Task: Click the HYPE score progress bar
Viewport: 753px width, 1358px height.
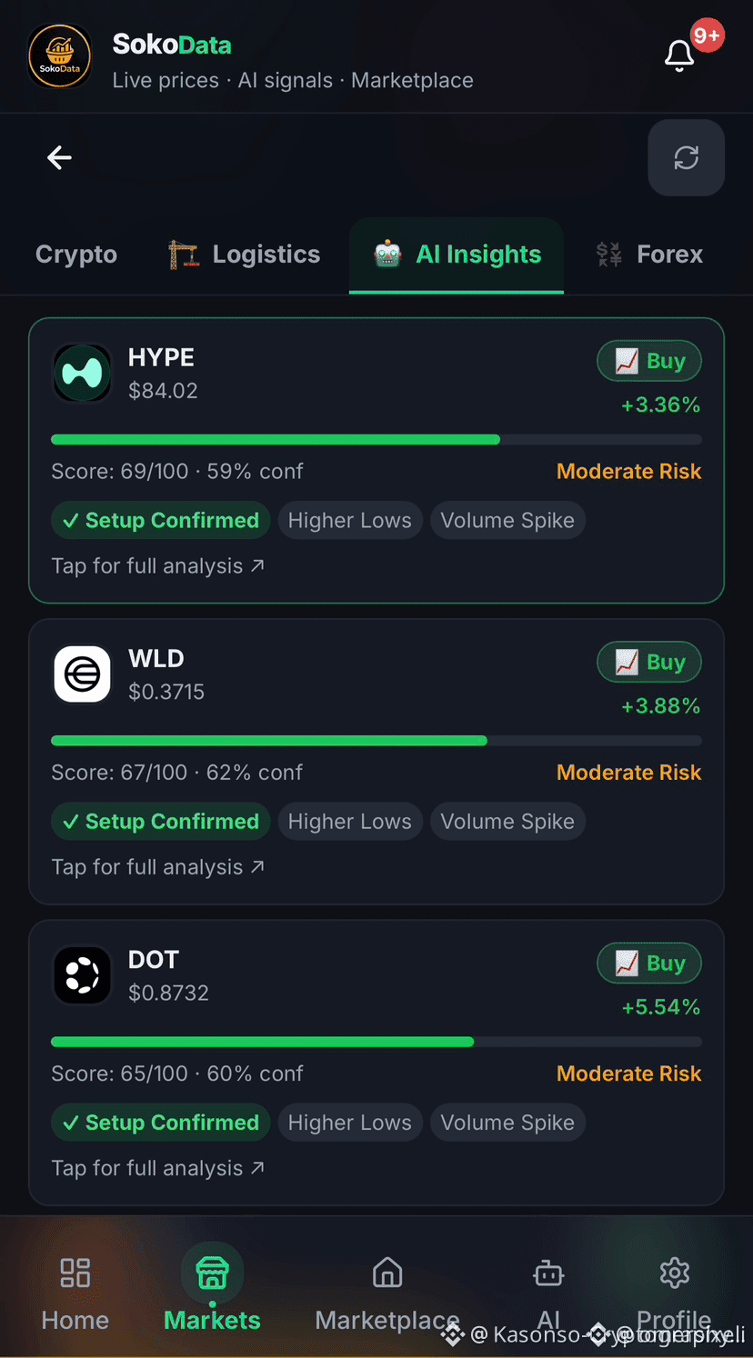Action: click(x=376, y=440)
